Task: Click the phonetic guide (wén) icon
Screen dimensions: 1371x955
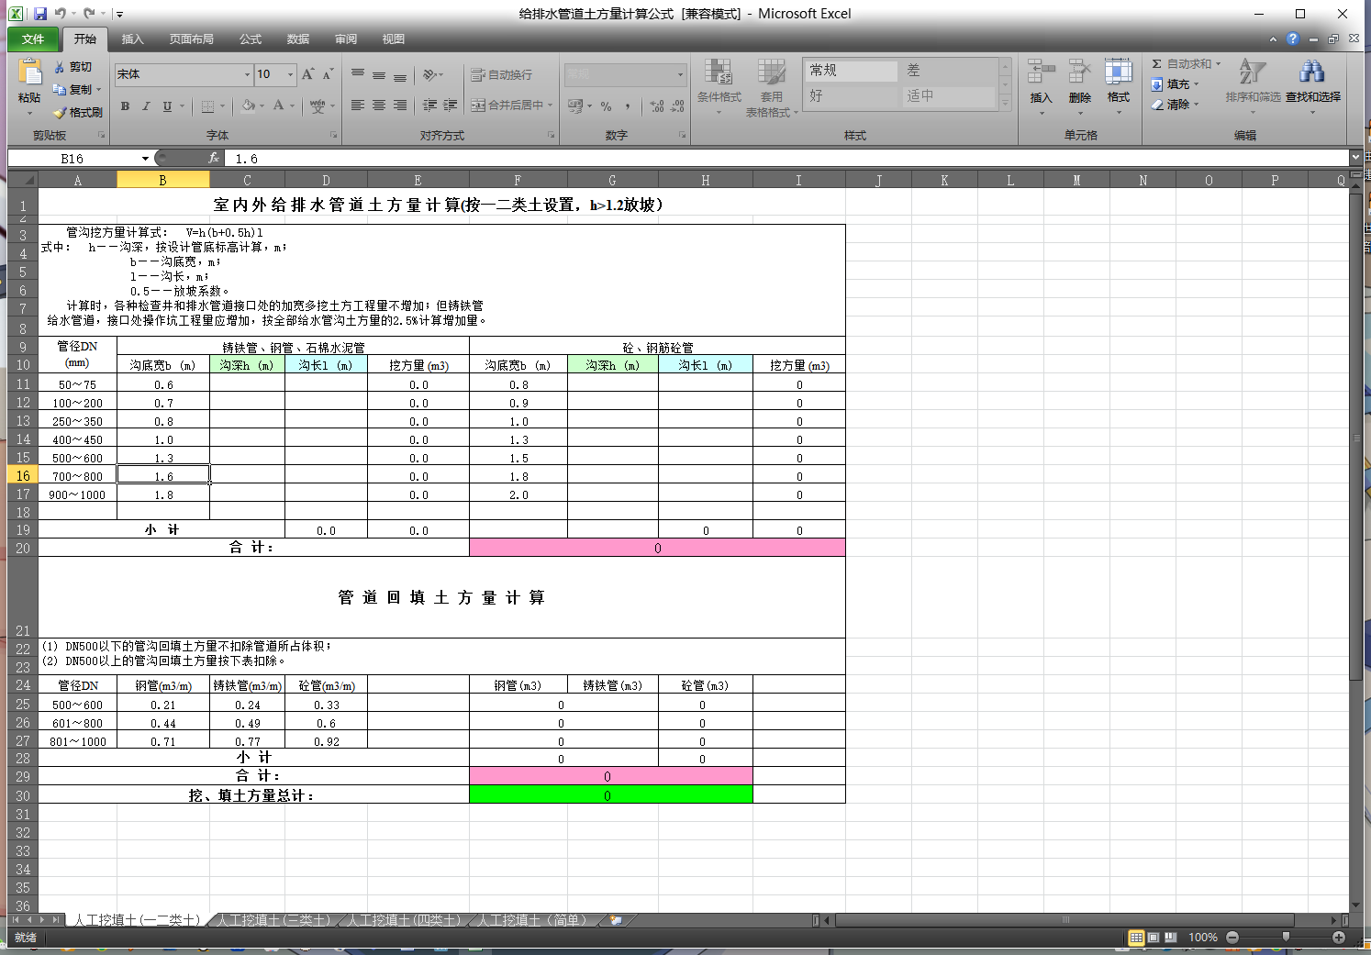Action: pos(318,106)
